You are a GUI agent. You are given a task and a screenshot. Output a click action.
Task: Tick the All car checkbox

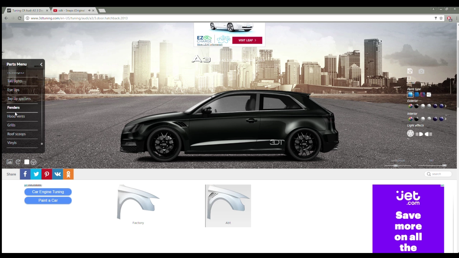pyautogui.click(x=409, y=78)
